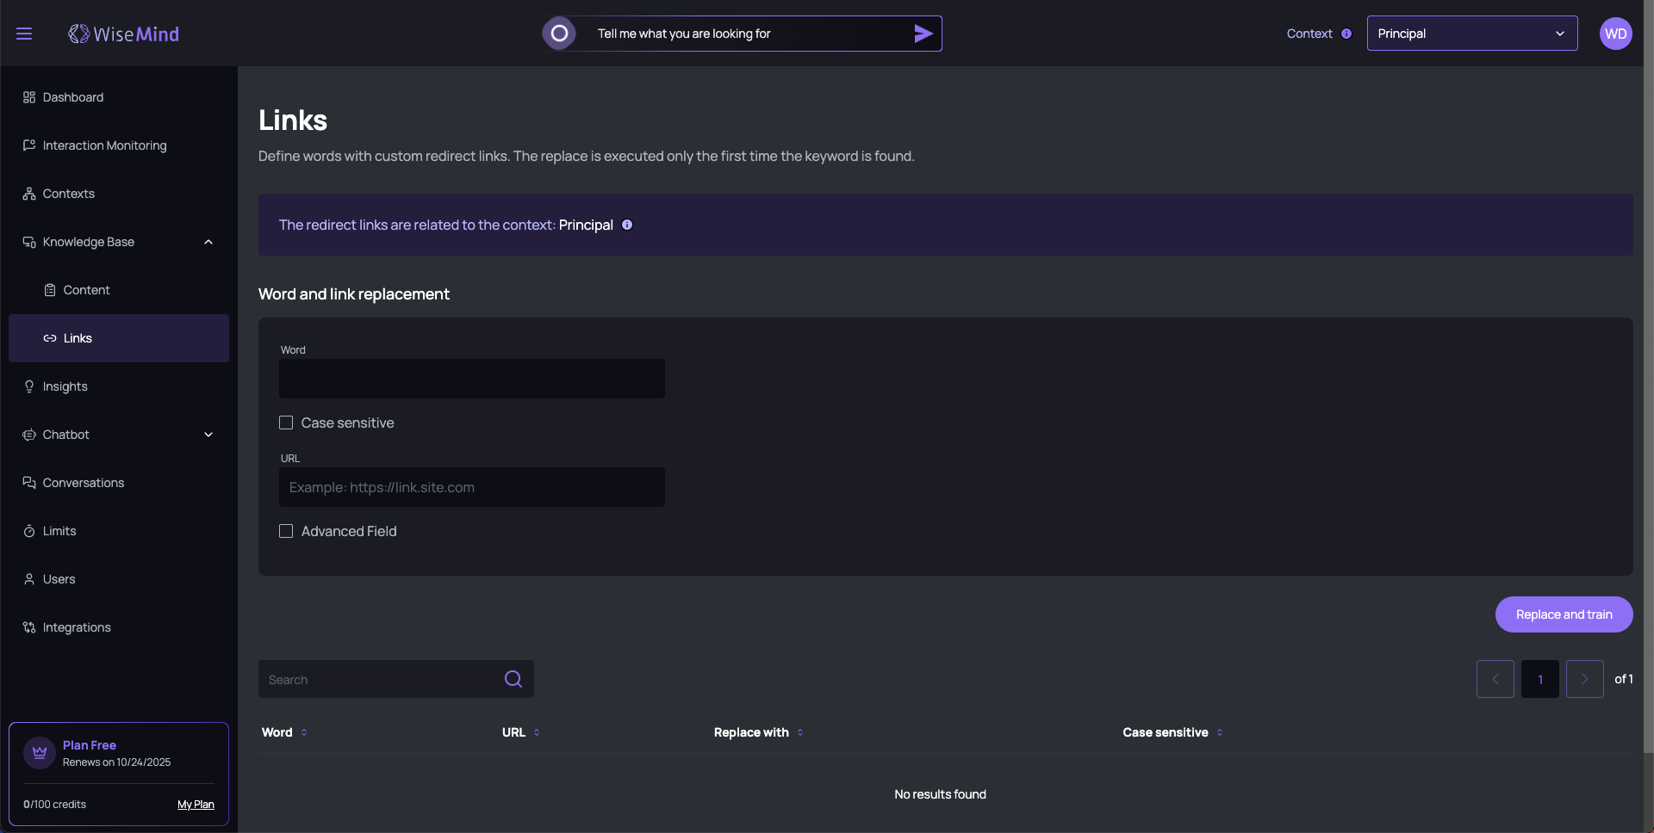The height and width of the screenshot is (833, 1654).
Task: Open the My Plan link
Action: click(196, 805)
